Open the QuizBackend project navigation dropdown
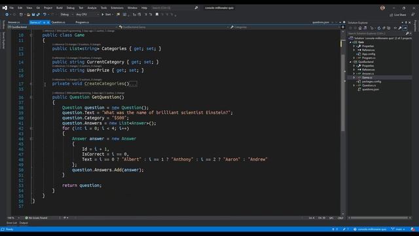Image resolution: width=419 pixels, height=236 pixels. coord(63,27)
